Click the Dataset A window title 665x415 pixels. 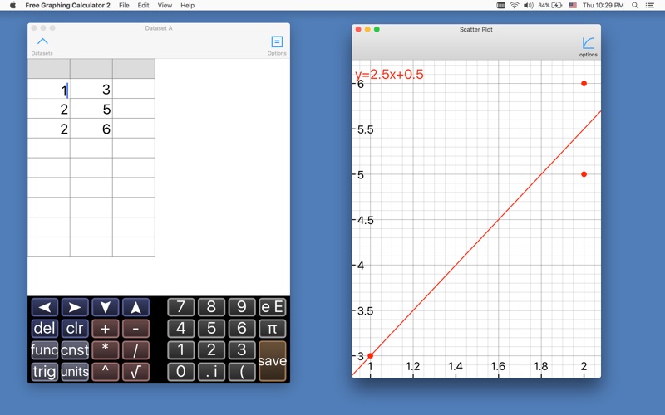159,28
